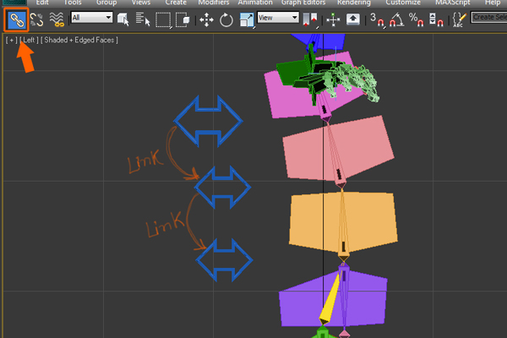Toggle Window/Crossing selection mode
The width and height of the screenshot is (507, 338).
coord(183,20)
